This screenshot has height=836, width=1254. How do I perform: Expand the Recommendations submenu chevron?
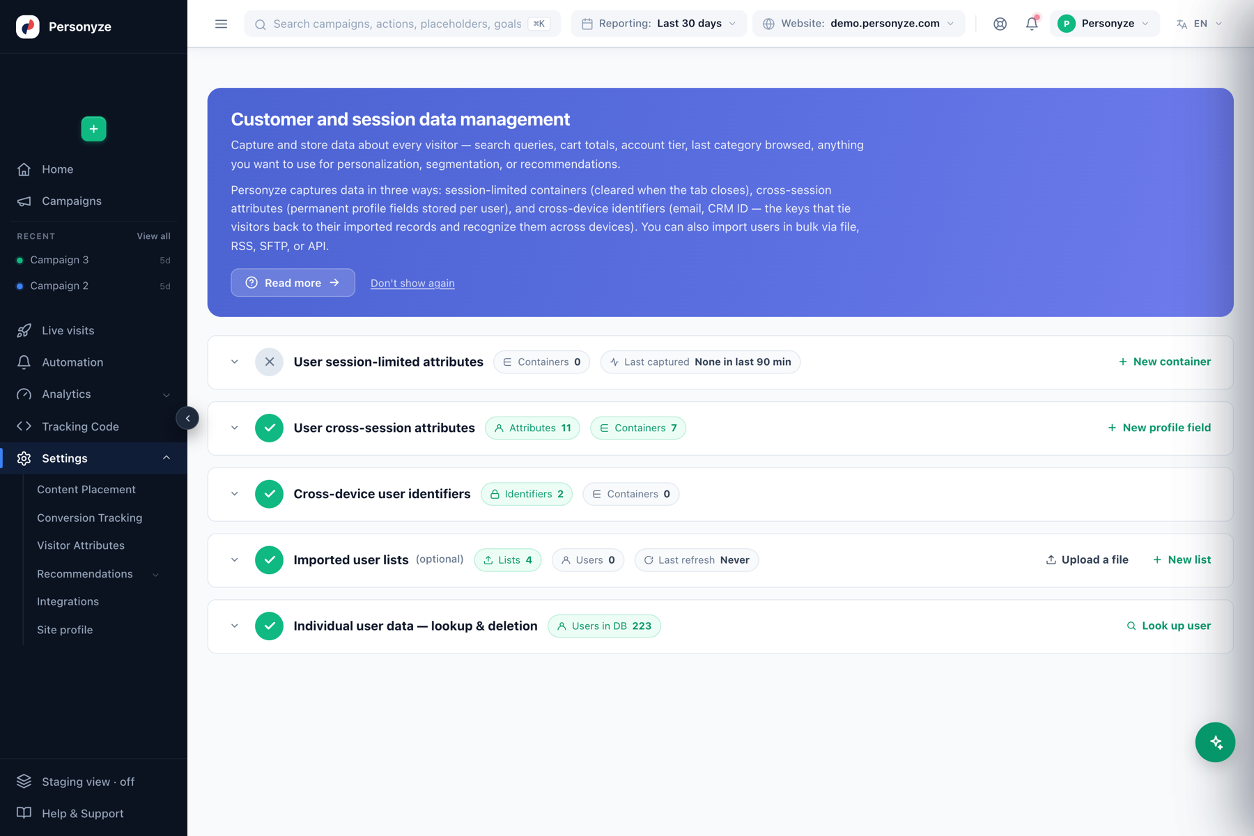coord(155,575)
